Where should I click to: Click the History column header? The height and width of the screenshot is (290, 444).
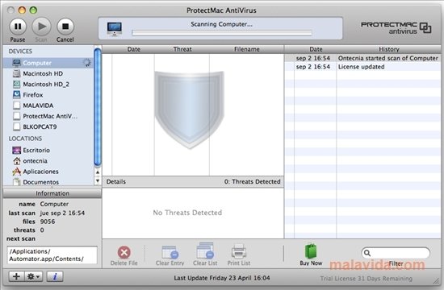pyautogui.click(x=388, y=49)
